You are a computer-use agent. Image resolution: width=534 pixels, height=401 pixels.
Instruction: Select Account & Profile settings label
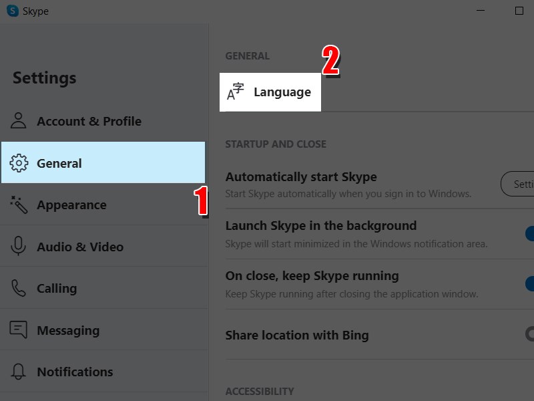(x=89, y=122)
